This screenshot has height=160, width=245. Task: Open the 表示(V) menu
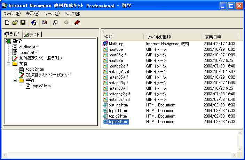32,14
